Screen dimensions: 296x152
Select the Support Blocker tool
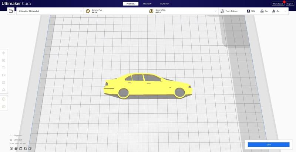[x=4, y=90]
